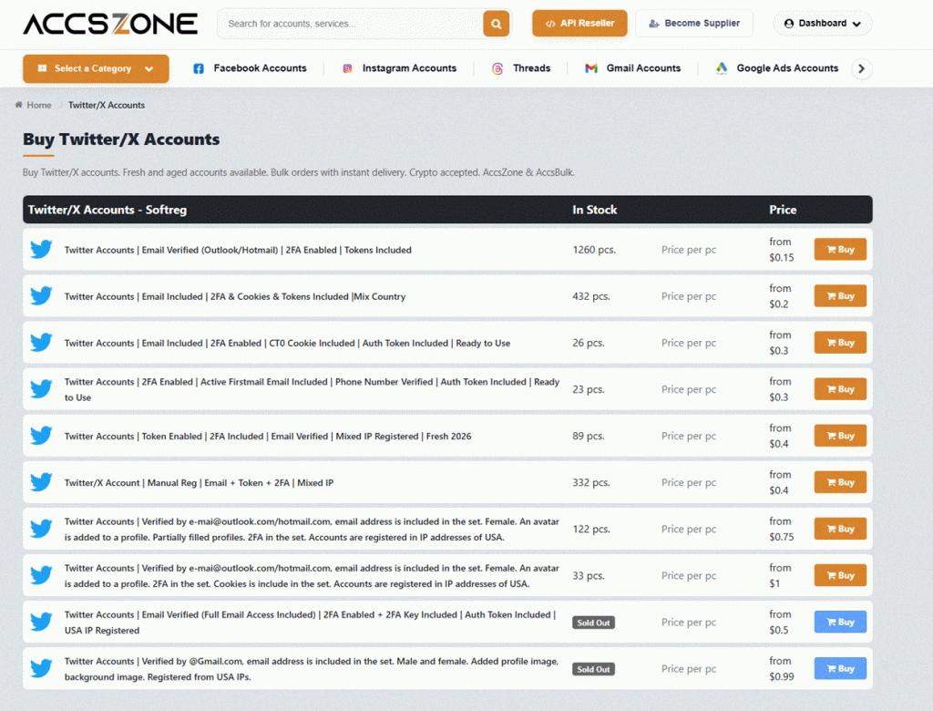Click the 'from $0.99' price text

tap(781, 669)
